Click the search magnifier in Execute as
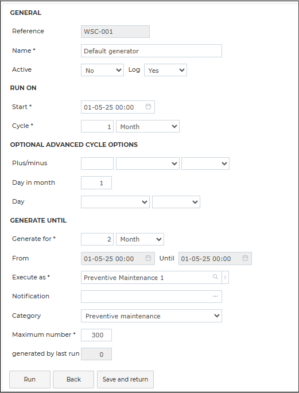Viewport: 299px width, 393px height. 215,277
